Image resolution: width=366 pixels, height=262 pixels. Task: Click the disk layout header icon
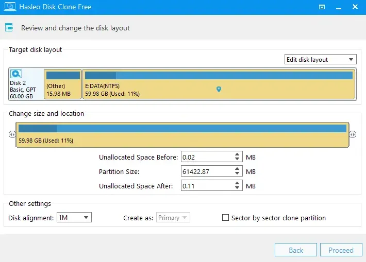coord(9,28)
